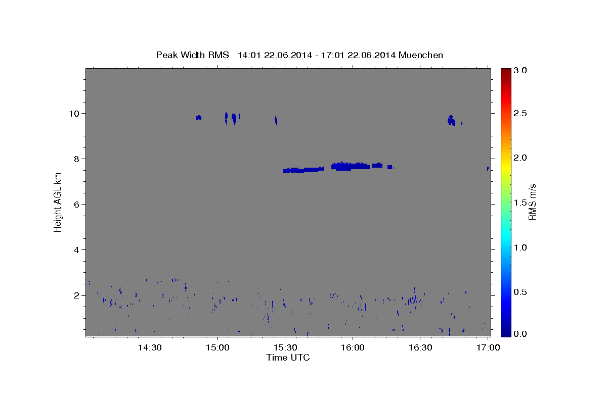Screen dimensions: 607x404
Task: Click the colorbar value 3.0
Action: [x=521, y=71]
